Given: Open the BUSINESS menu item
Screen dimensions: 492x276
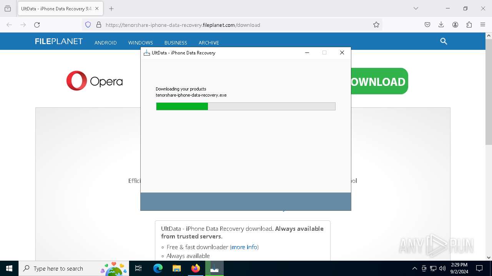Looking at the screenshot, I should (176, 43).
